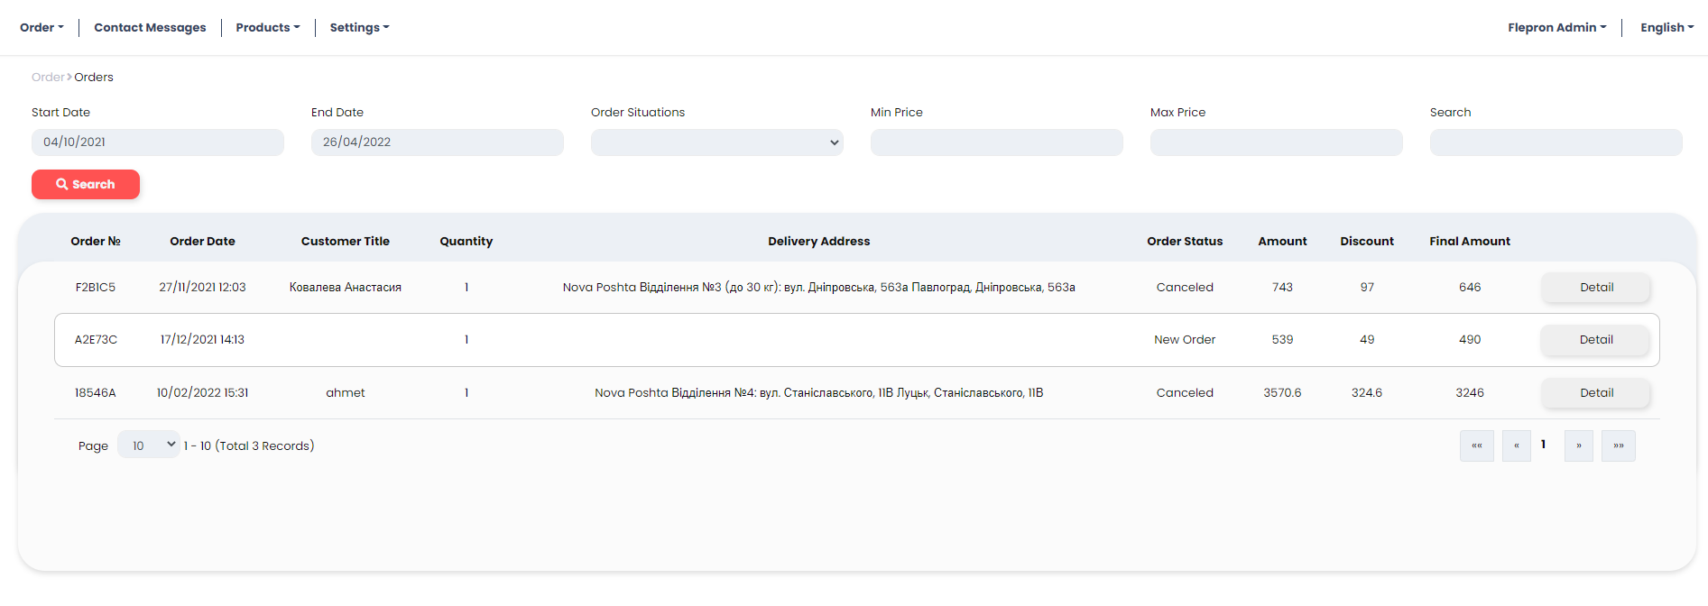Open the Order Situations dropdown

click(x=717, y=142)
